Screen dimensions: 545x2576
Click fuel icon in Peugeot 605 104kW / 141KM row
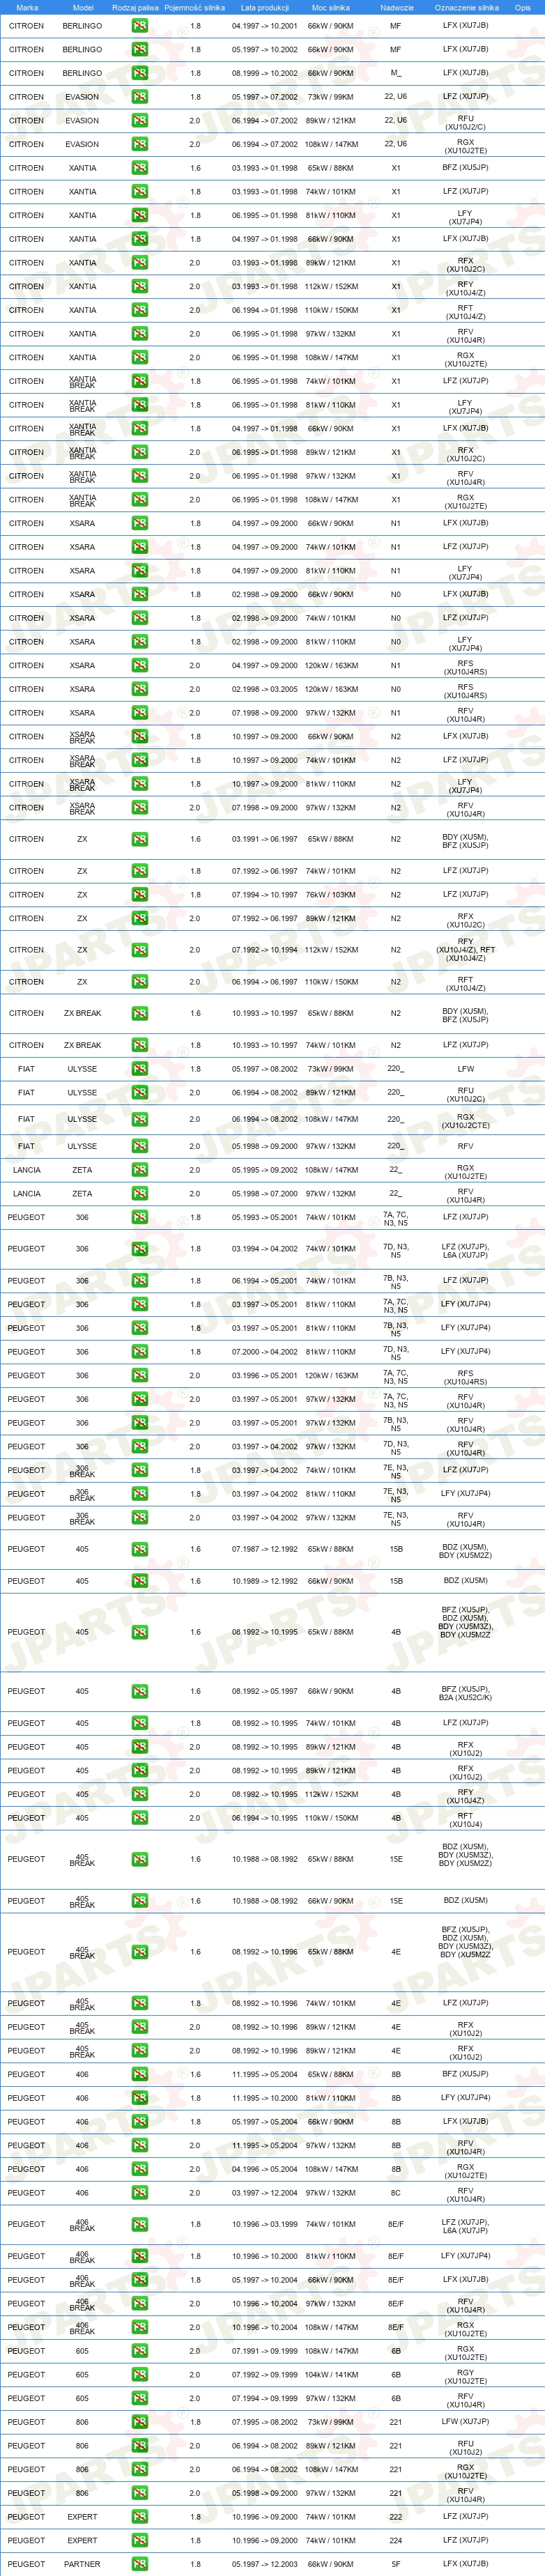[139, 2374]
